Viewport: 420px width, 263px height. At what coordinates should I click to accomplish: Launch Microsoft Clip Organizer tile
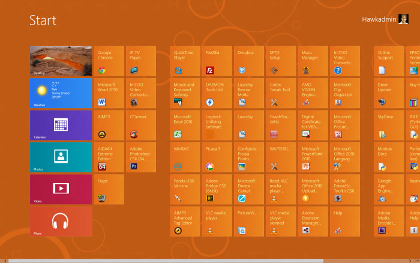point(345,93)
